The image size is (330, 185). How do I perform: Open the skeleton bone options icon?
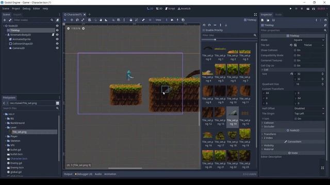tap(143, 20)
